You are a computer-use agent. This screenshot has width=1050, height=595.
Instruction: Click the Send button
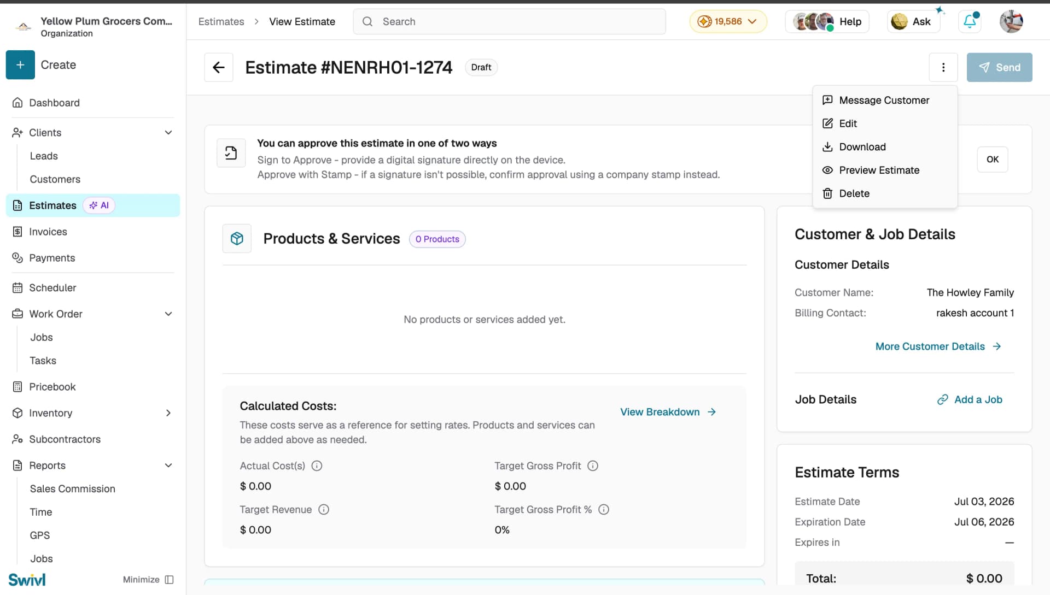[x=999, y=67]
